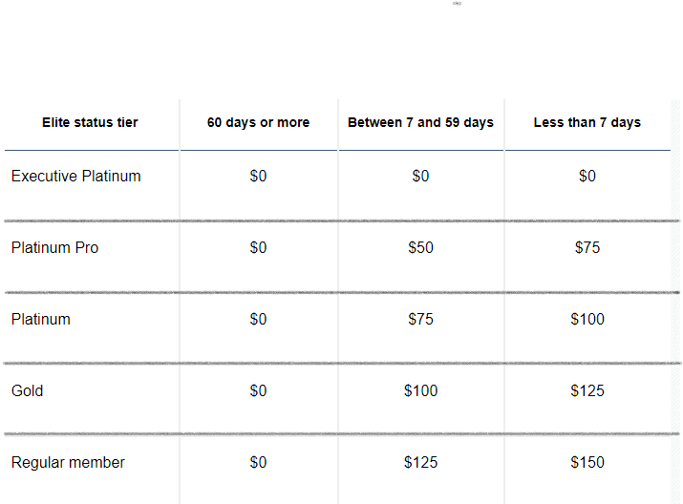Select Platinum Pro $50 fee cell
Viewport: 683px width, 504px height.
pos(420,247)
